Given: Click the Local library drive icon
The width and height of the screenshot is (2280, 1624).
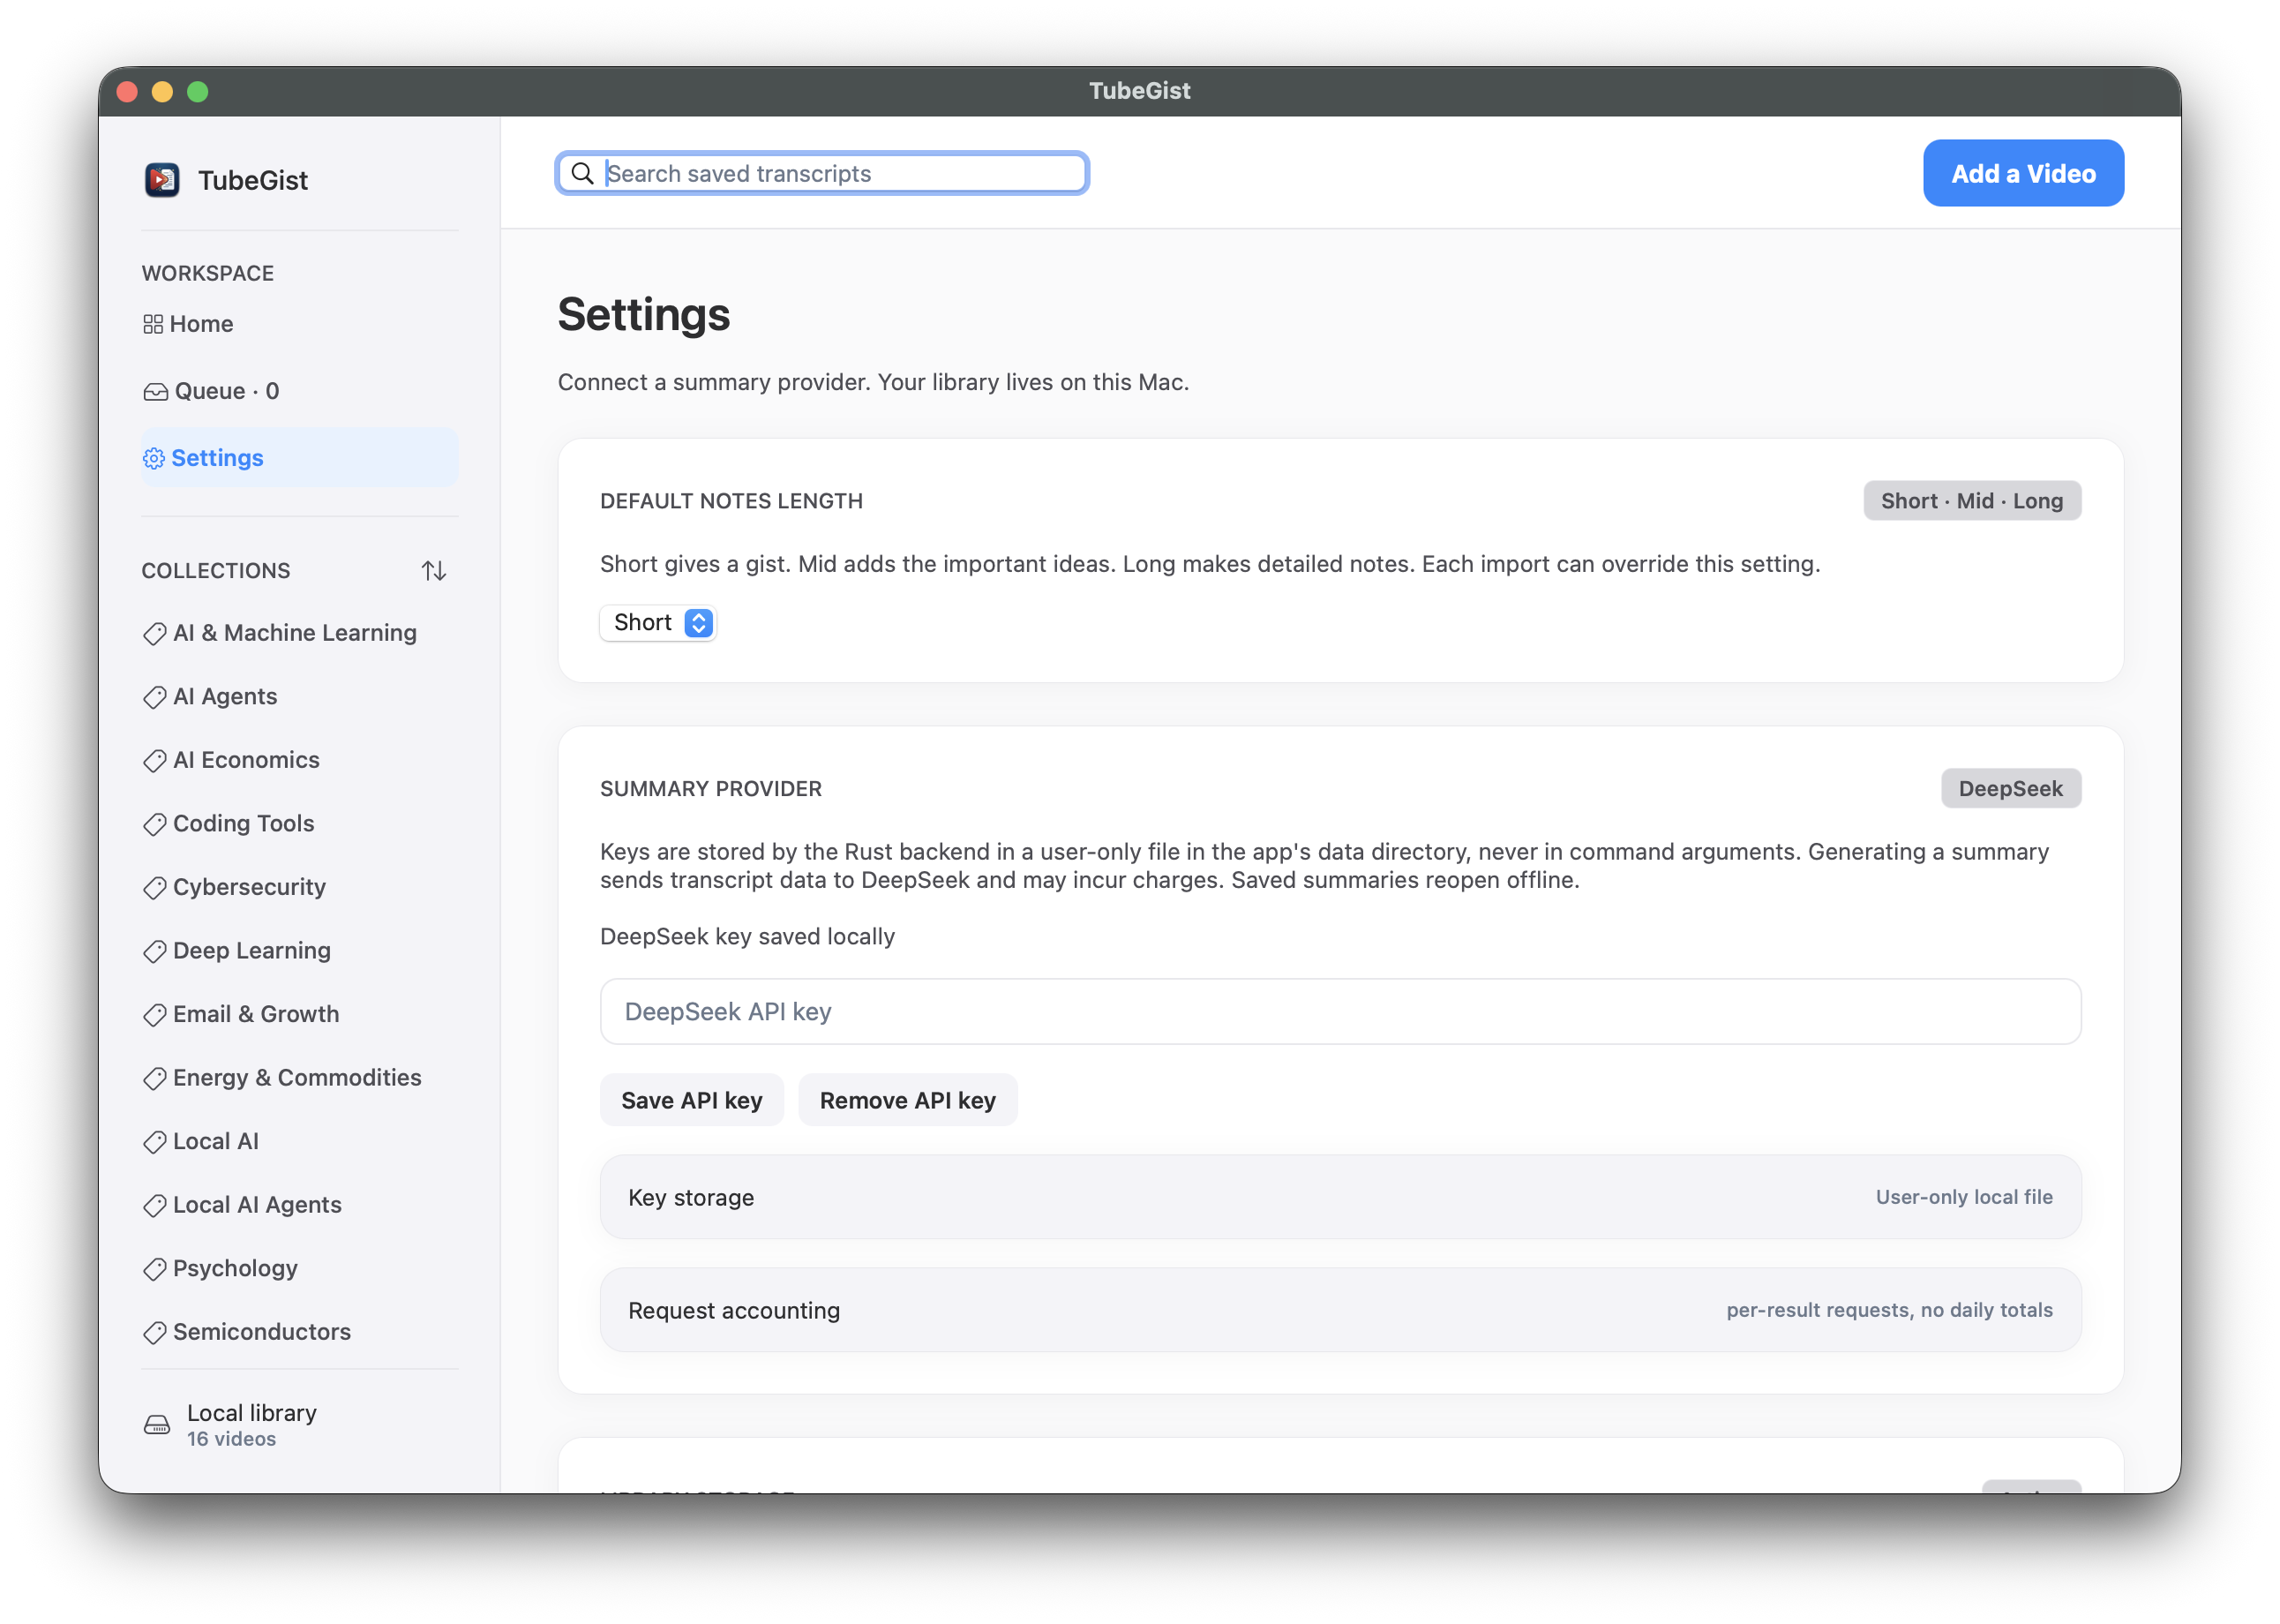Looking at the screenshot, I should click(157, 1425).
